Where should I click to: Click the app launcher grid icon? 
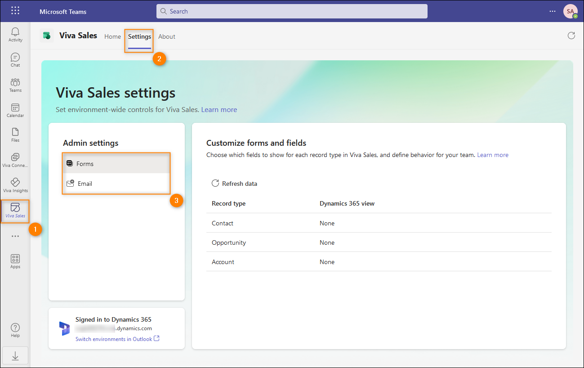(x=15, y=11)
